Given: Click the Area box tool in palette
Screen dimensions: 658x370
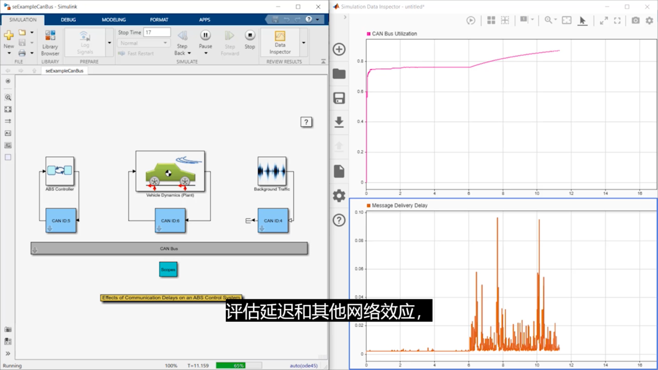Looking at the screenshot, I should click(x=8, y=157).
